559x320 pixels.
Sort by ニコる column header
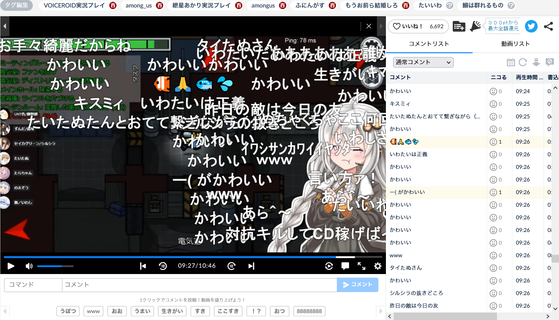(499, 78)
